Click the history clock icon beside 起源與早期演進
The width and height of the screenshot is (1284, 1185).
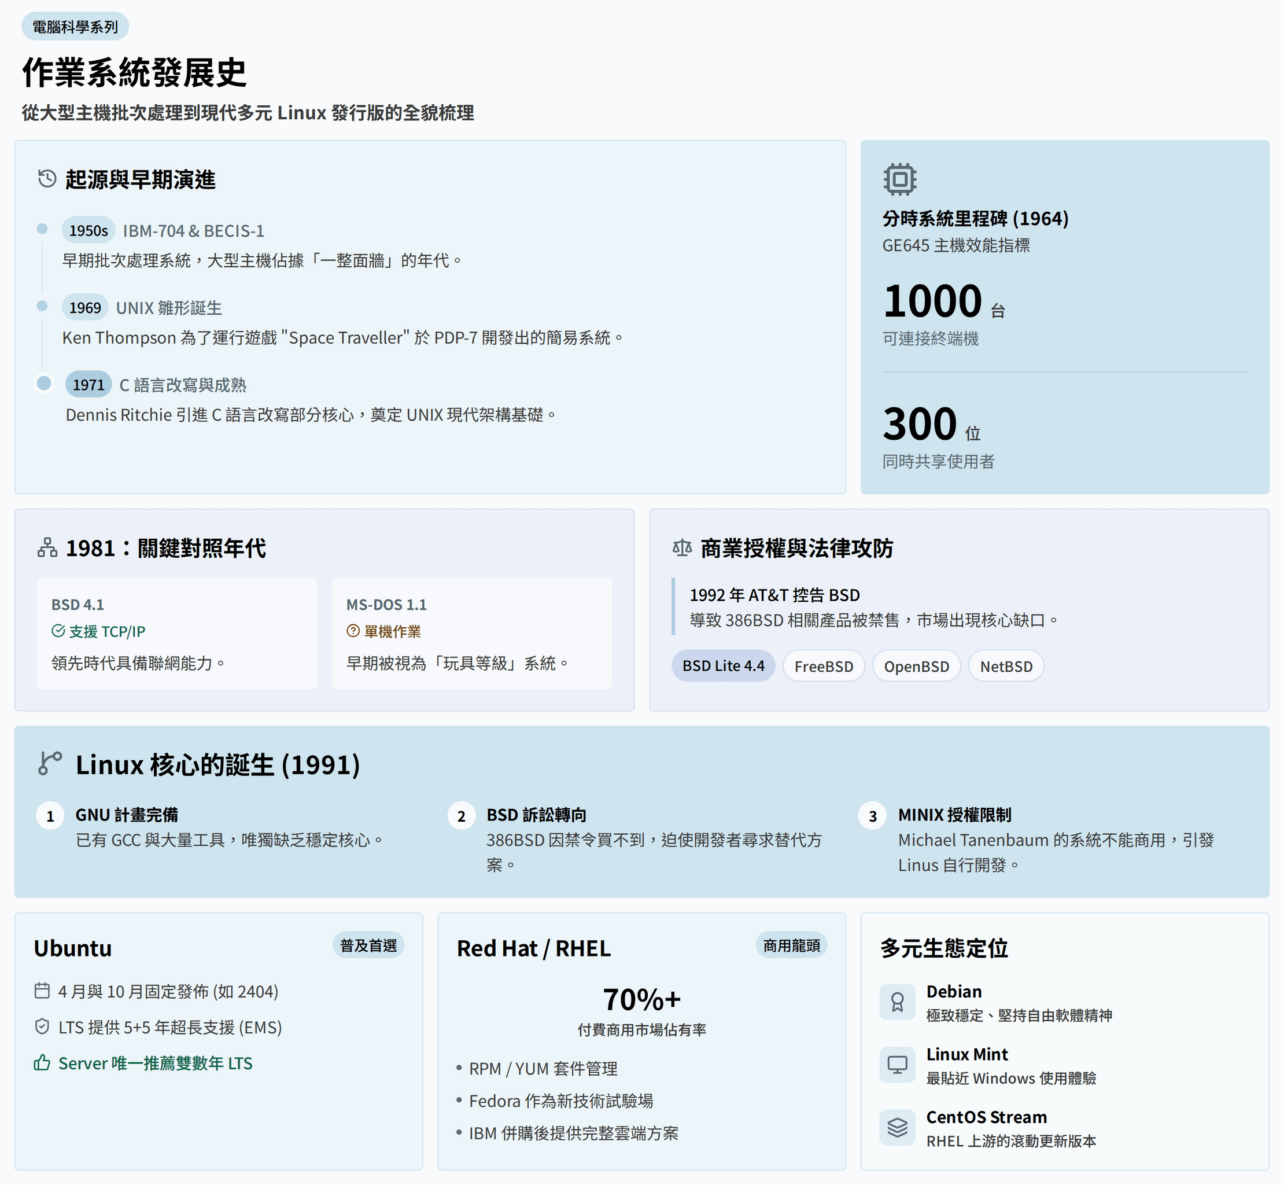click(47, 179)
